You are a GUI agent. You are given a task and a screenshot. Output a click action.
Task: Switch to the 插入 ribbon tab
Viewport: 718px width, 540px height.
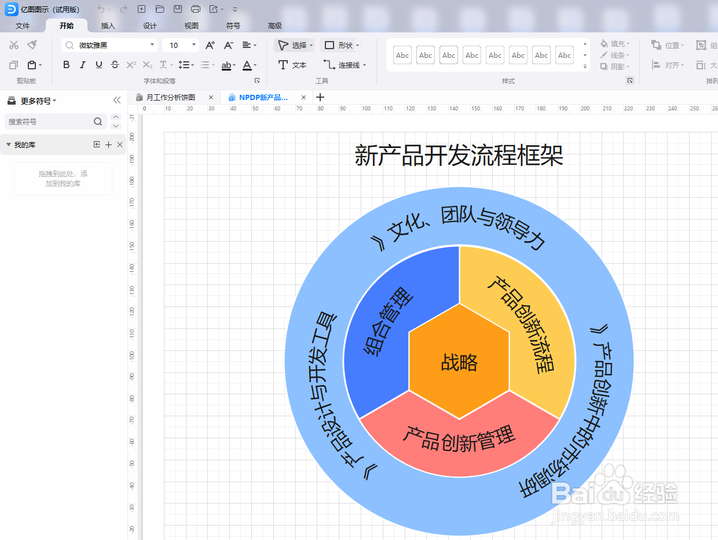coord(108,25)
